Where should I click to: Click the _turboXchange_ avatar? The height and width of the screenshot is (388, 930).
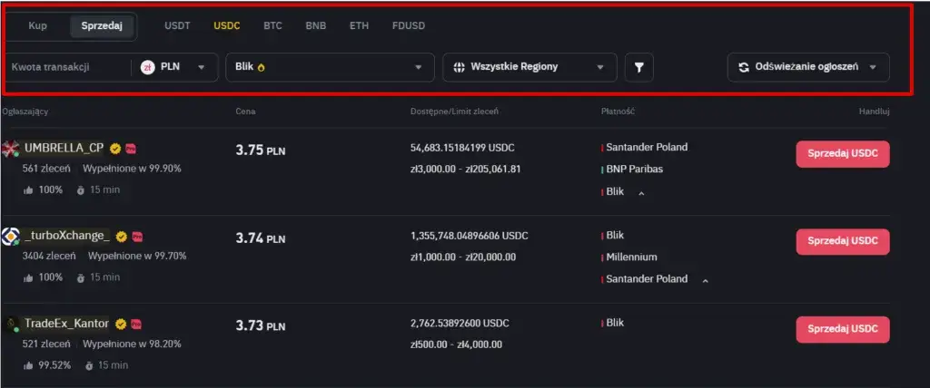pyautogui.click(x=11, y=237)
